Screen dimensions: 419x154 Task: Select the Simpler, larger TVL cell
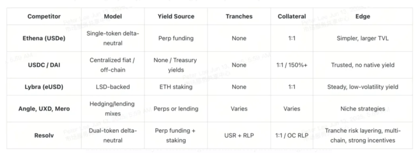click(x=363, y=38)
